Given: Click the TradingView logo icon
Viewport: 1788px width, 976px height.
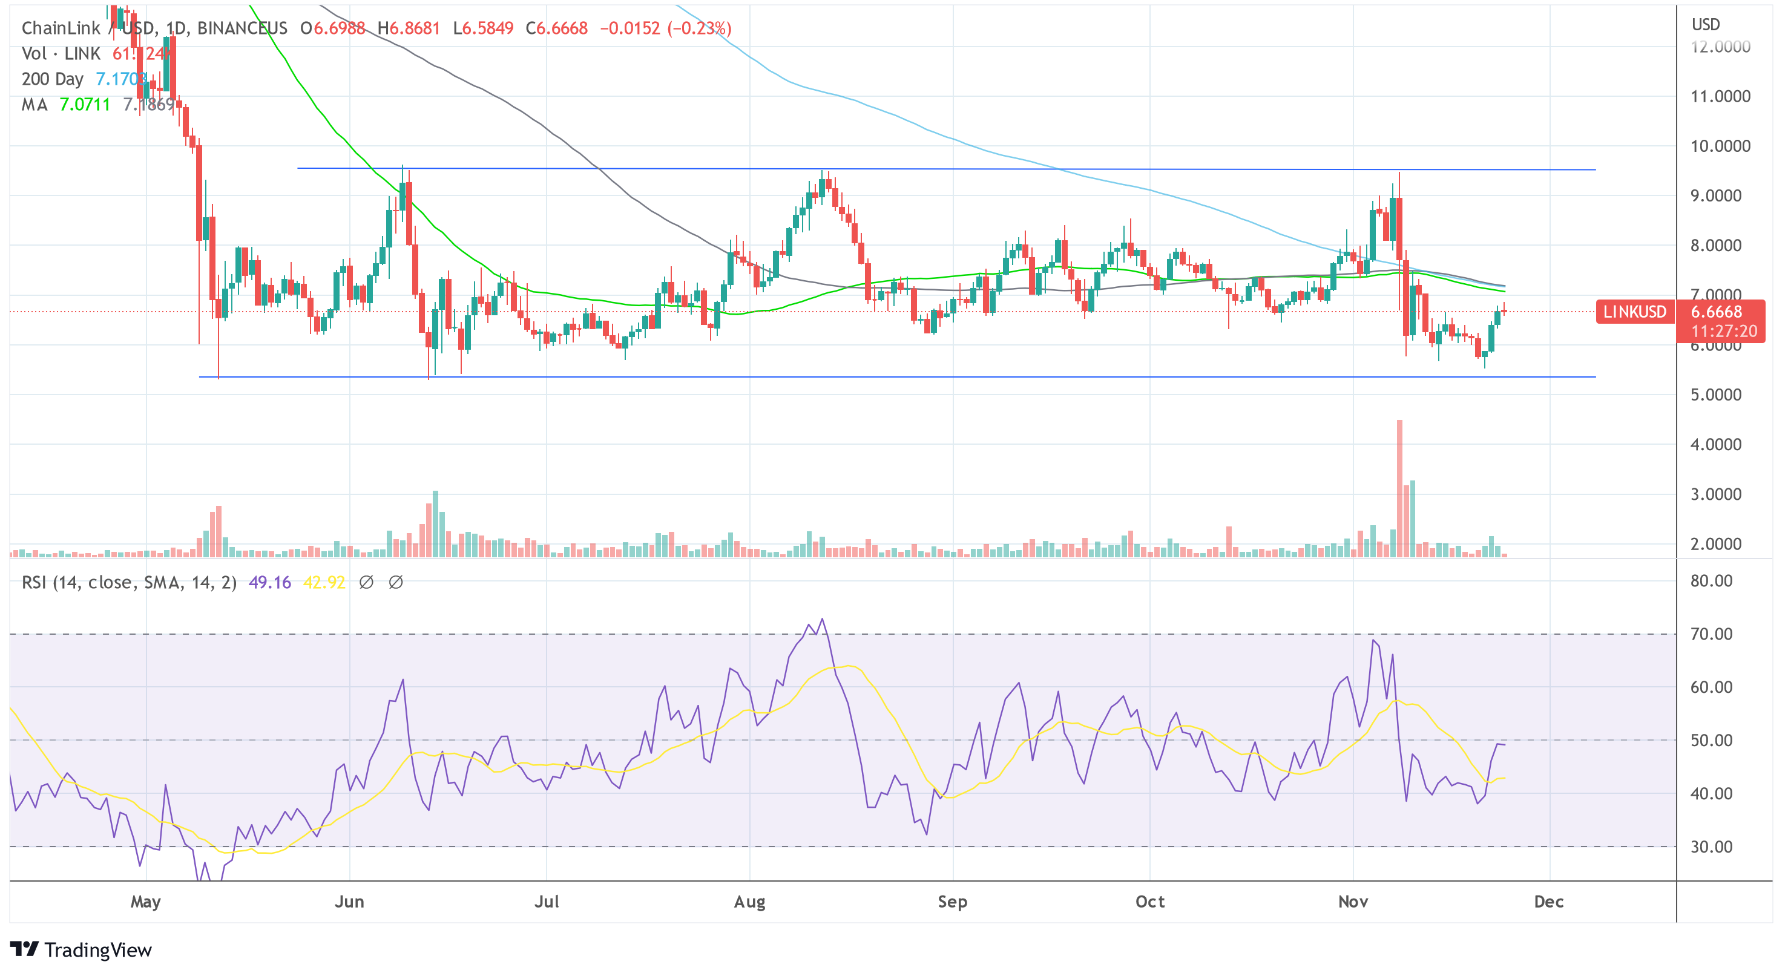Looking at the screenshot, I should [24, 948].
